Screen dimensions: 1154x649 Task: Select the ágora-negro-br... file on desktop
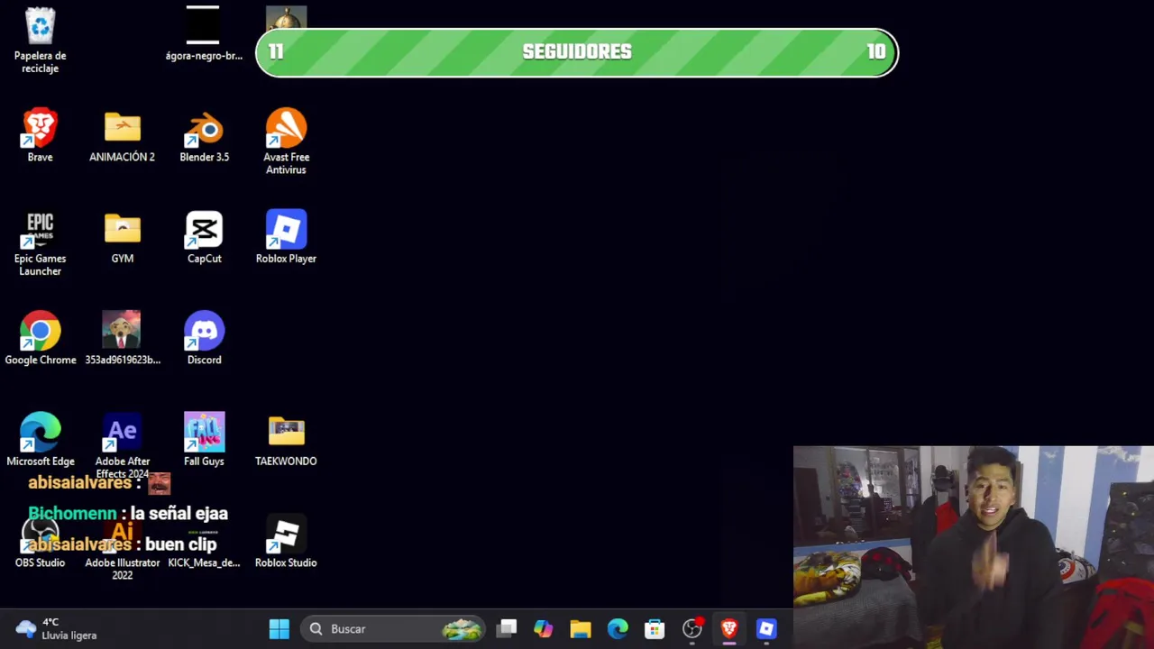pyautogui.click(x=204, y=34)
